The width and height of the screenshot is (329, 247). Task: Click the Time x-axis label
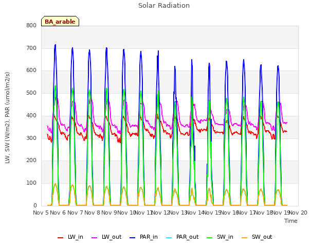[290, 221]
